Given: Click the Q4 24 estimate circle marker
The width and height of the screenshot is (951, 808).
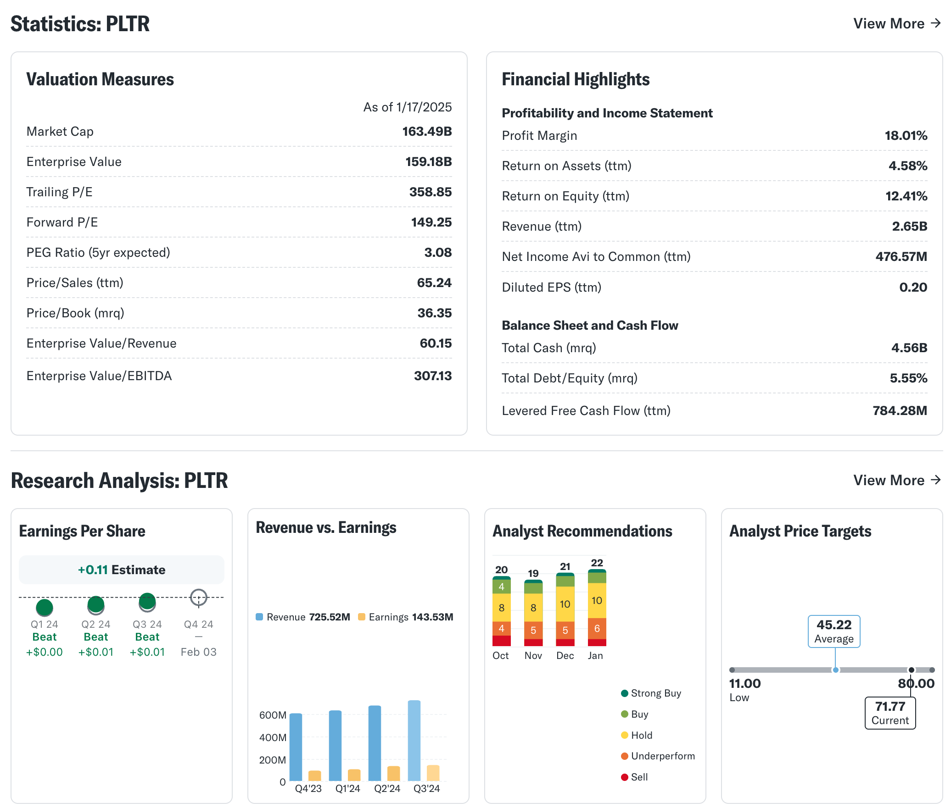Looking at the screenshot, I should (199, 598).
